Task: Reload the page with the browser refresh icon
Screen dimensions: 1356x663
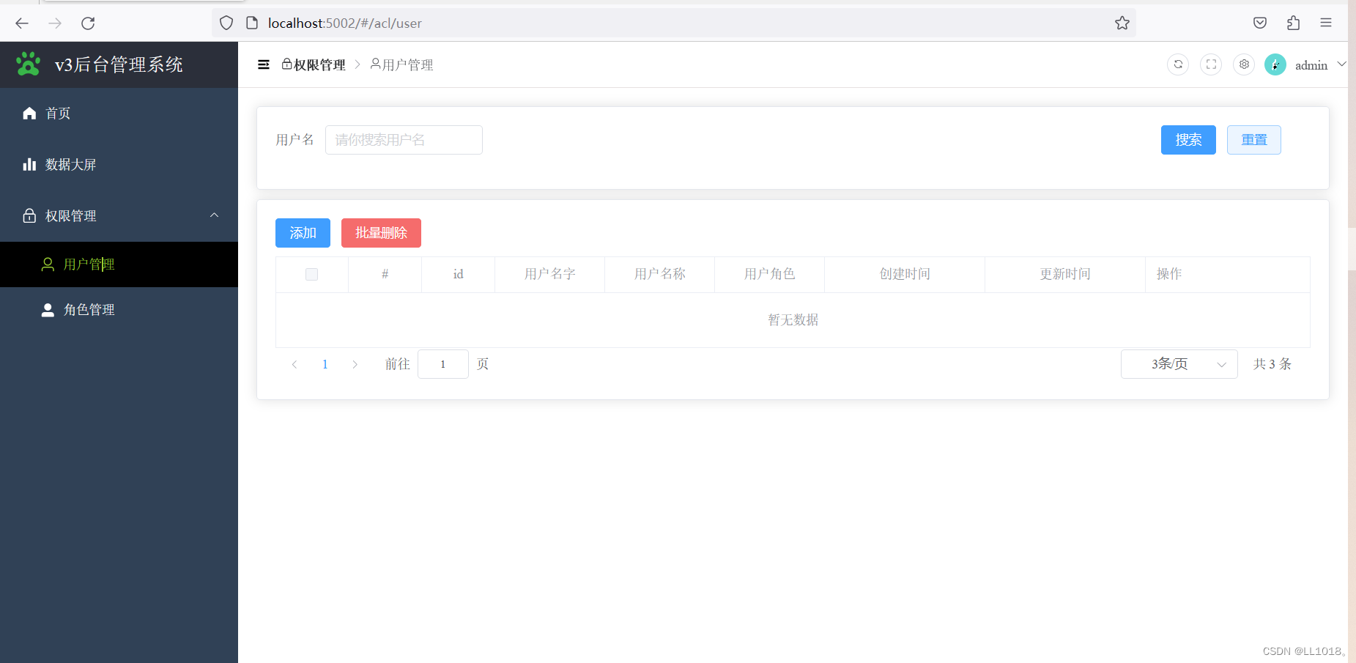Action: coord(88,23)
